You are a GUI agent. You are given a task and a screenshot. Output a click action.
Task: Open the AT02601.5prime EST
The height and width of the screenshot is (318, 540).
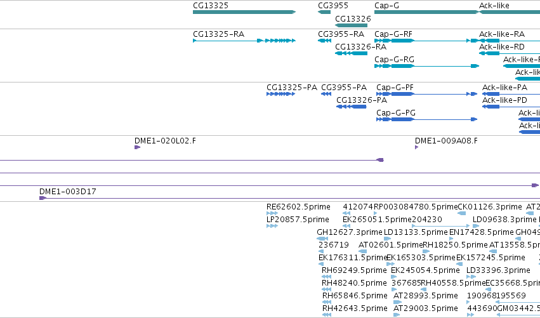(x=362, y=251)
